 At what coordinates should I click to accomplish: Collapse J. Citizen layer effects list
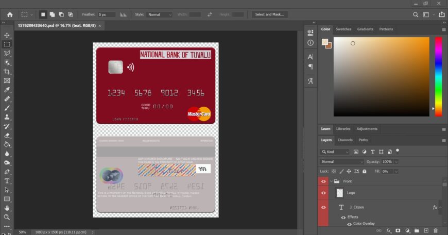(x=441, y=207)
